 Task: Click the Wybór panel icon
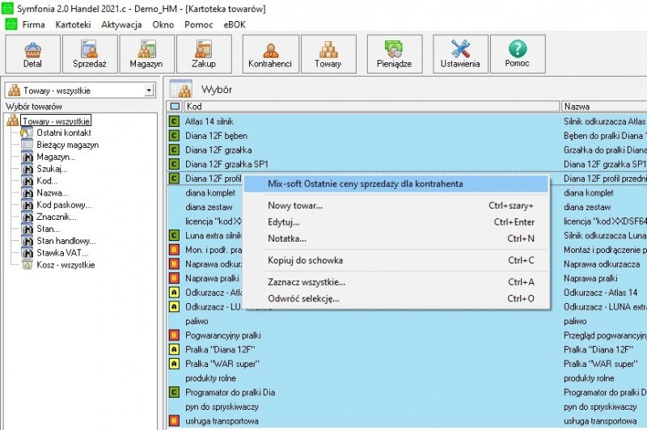click(181, 89)
